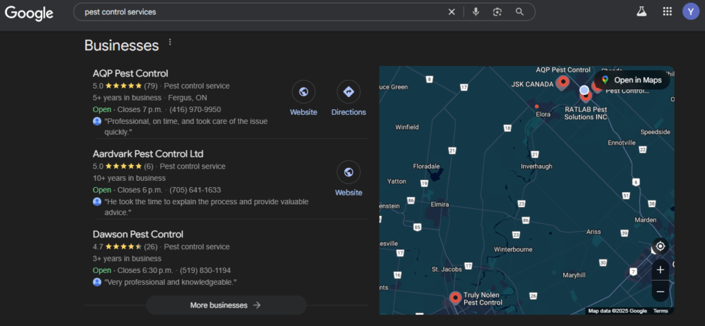Click the Speedside map label
Image resolution: width=705 pixels, height=326 pixels.
[655, 132]
